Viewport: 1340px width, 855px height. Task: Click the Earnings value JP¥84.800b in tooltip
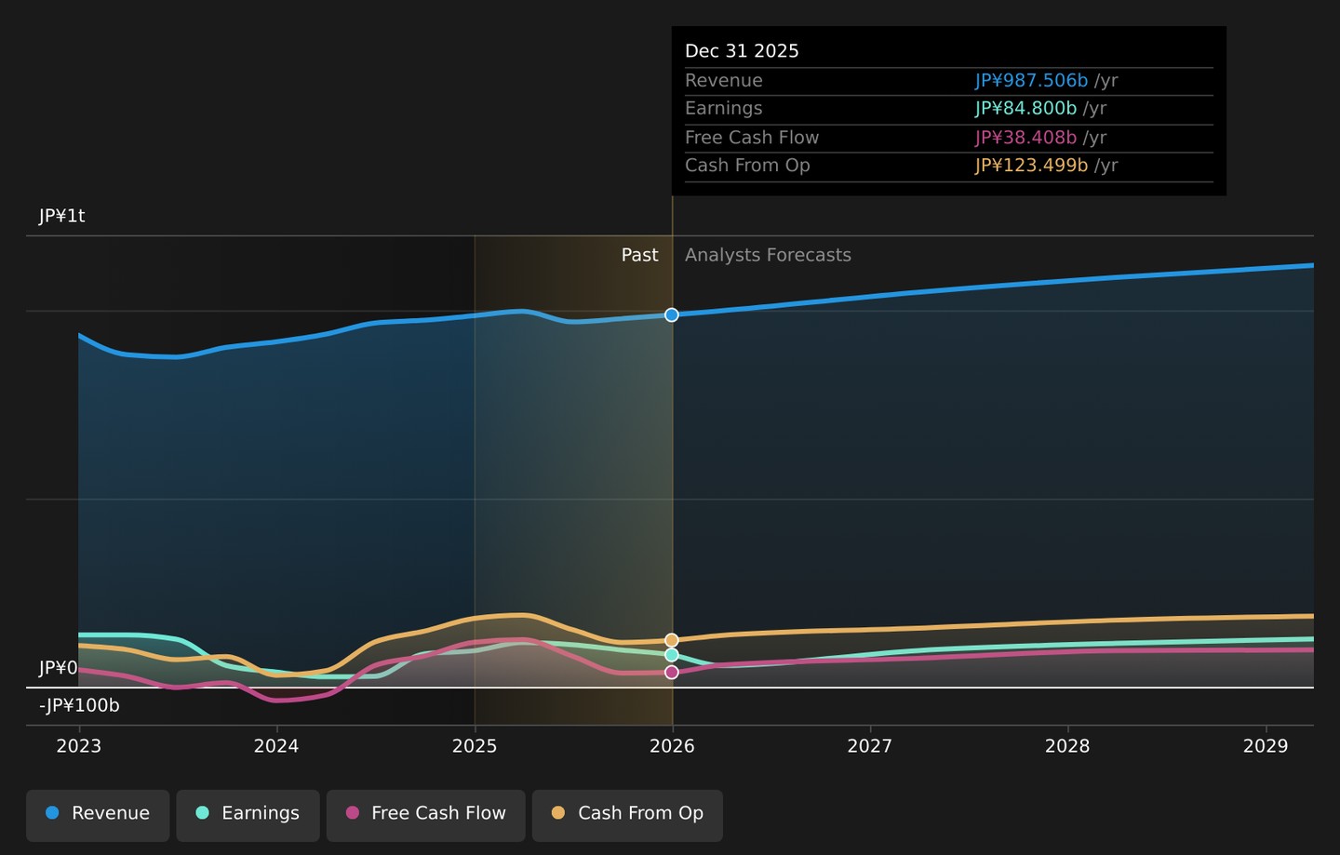[x=1025, y=109]
